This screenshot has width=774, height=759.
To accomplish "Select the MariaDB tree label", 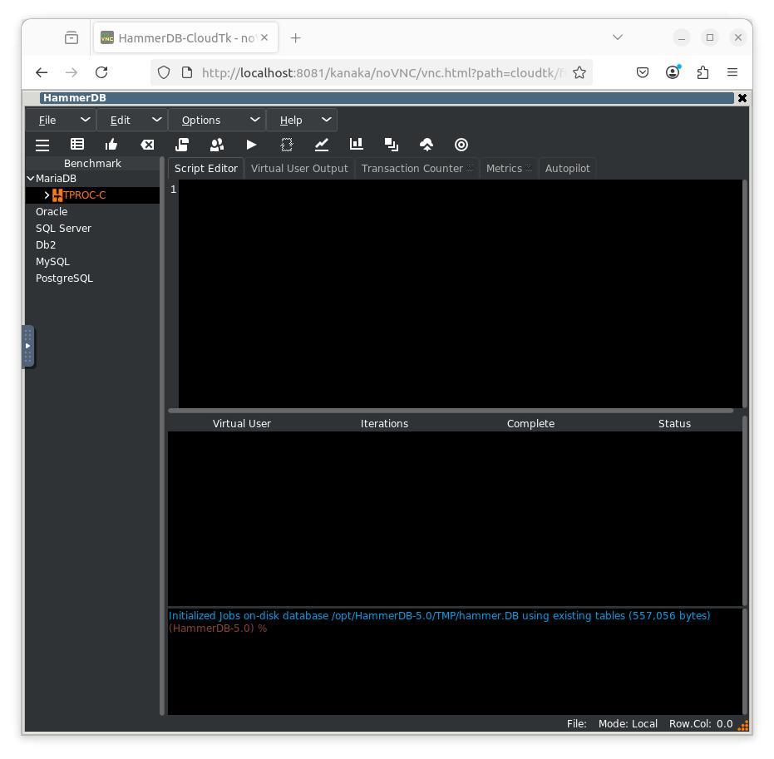I will coord(56,179).
